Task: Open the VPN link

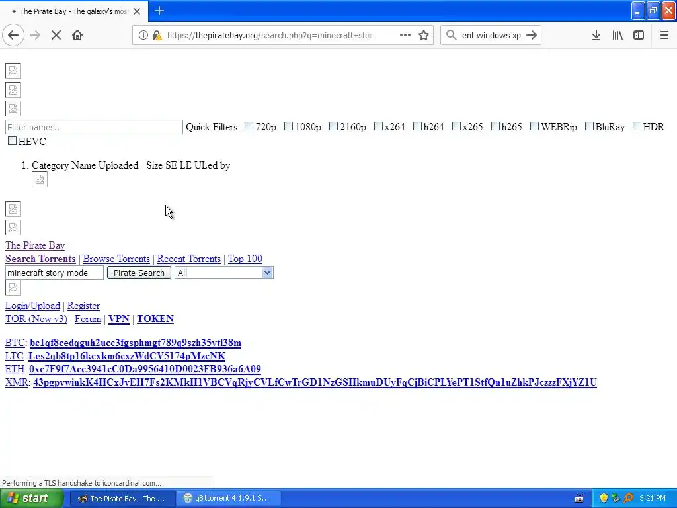Action: coord(119,319)
